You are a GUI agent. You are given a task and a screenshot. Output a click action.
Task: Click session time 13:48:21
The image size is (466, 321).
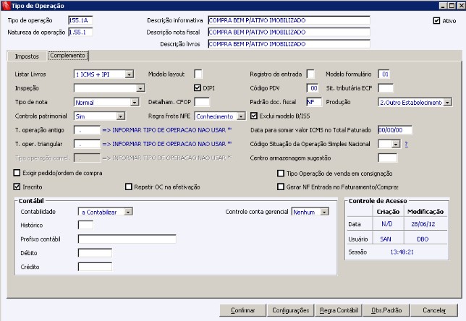[x=402, y=252]
